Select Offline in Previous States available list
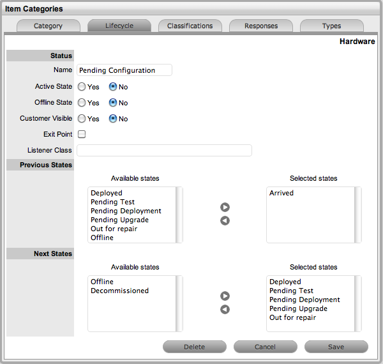Viewport: 383px width, 364px height. coord(102,238)
